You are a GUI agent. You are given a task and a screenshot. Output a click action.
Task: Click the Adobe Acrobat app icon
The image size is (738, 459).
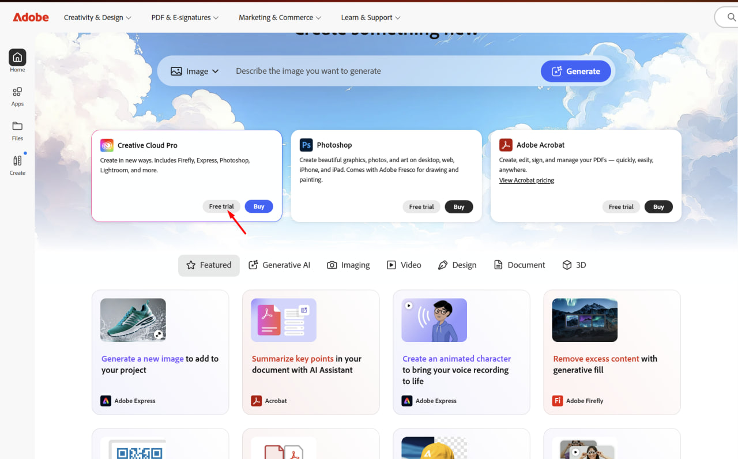(506, 145)
